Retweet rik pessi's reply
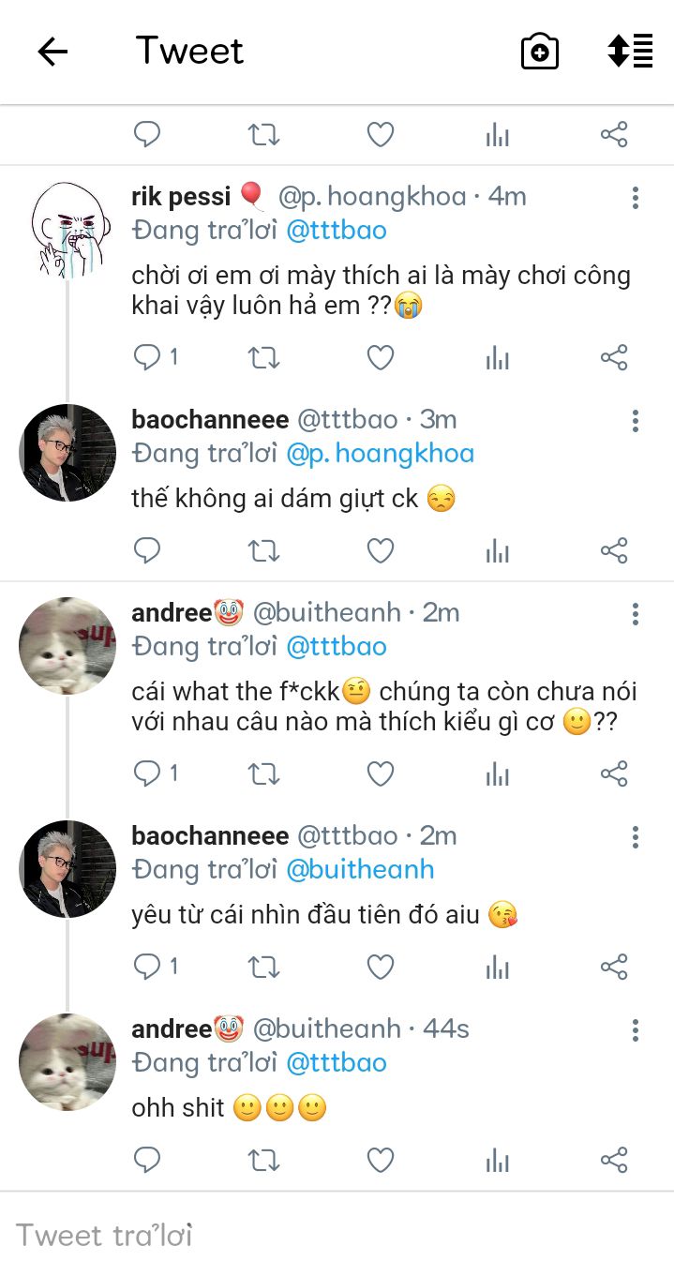The image size is (674, 1276). coord(263,357)
